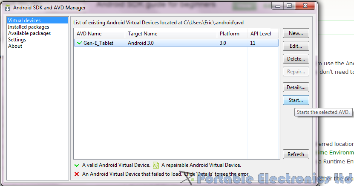Click the Edit... button
The width and height of the screenshot is (354, 186).
click(296, 46)
